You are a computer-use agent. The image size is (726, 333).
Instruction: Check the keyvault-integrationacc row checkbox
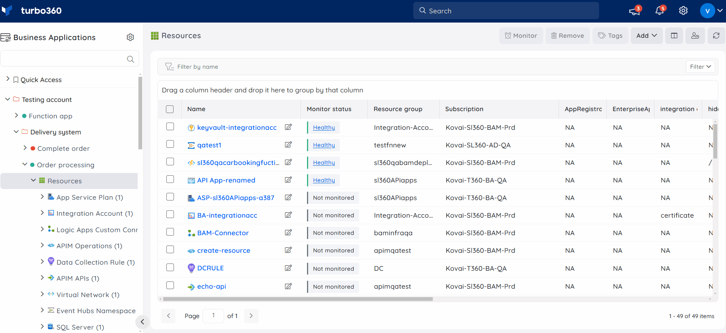click(x=170, y=126)
